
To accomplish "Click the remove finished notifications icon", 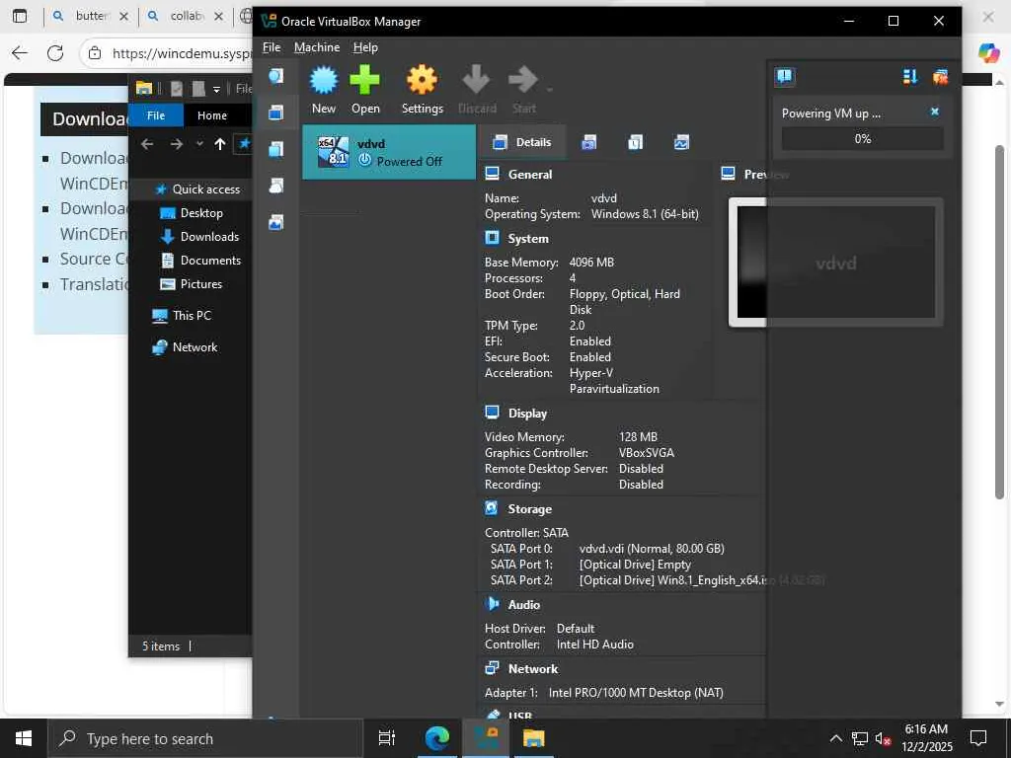I will pos(940,77).
